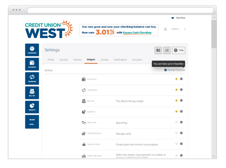Select the Widgets tab

coord(91,60)
